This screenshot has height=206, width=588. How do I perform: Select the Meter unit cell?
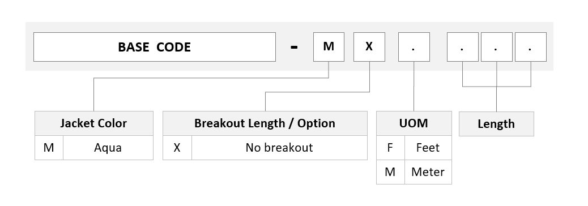[x=428, y=172]
